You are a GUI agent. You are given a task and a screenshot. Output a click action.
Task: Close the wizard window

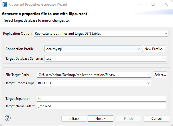click(x=166, y=4)
